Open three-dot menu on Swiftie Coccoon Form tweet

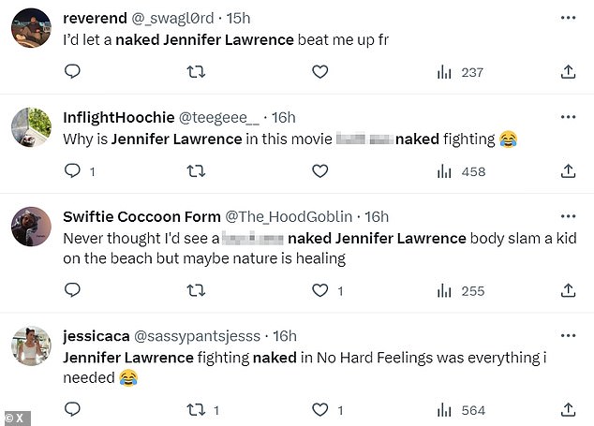pyautogui.click(x=569, y=216)
